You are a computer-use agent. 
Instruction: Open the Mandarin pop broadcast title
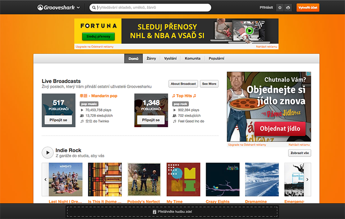pyautogui.click(x=98, y=96)
